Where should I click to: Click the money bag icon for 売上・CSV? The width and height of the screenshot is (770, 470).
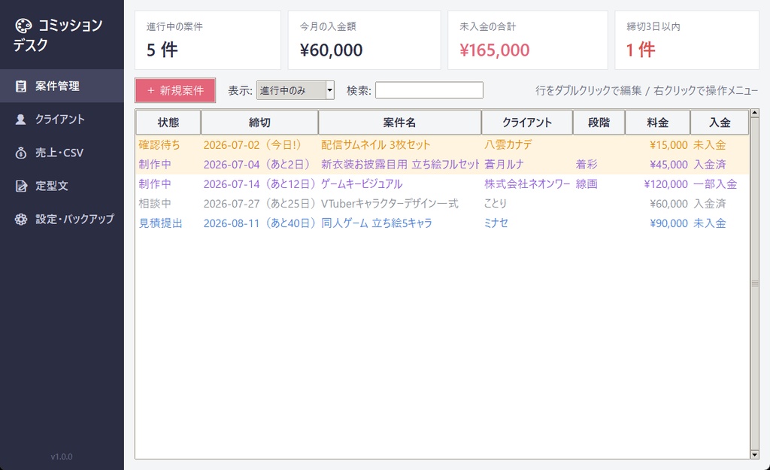(x=20, y=153)
